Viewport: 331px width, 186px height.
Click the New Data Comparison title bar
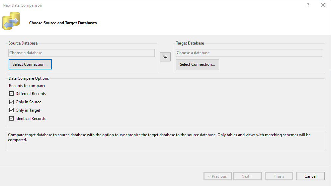point(133,5)
